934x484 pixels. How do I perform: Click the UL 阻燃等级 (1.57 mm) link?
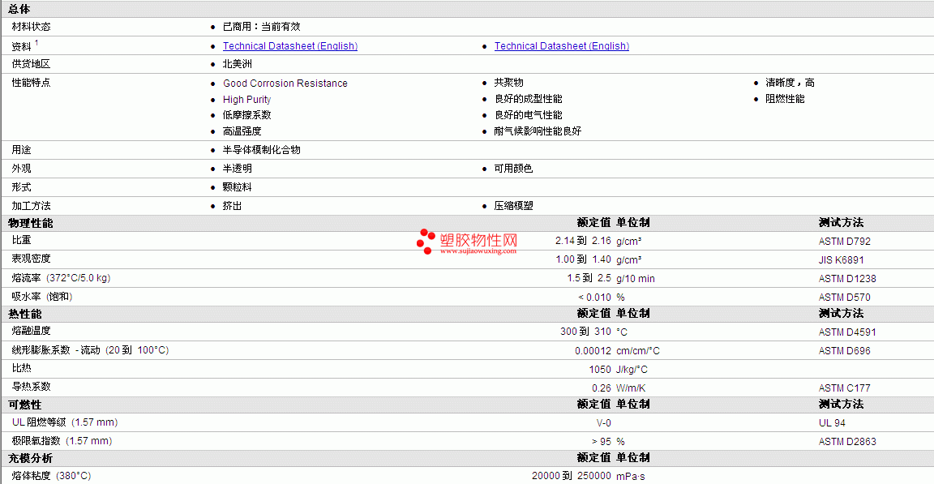click(65, 422)
